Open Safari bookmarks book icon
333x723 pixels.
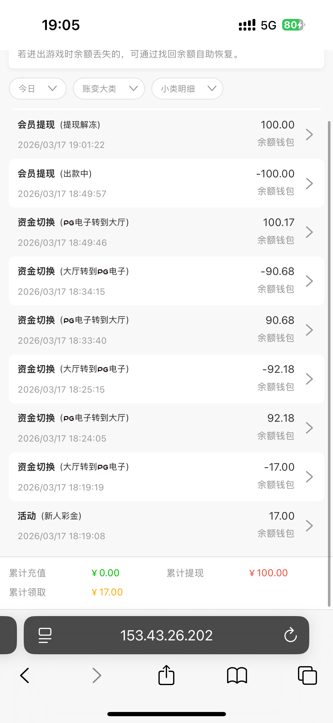237,675
